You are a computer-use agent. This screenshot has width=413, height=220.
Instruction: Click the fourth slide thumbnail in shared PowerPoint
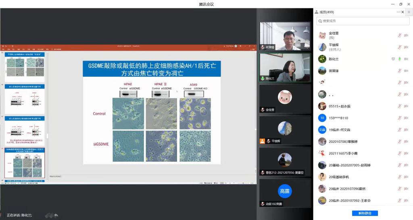pos(25,162)
